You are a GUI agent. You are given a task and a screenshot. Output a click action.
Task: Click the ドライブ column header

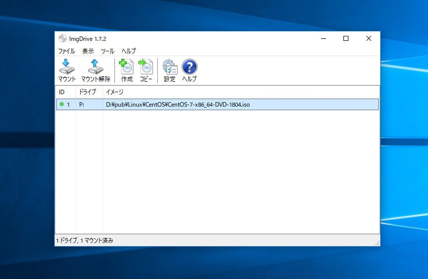pos(88,92)
